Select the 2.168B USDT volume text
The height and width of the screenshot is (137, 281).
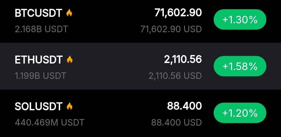[41, 29]
